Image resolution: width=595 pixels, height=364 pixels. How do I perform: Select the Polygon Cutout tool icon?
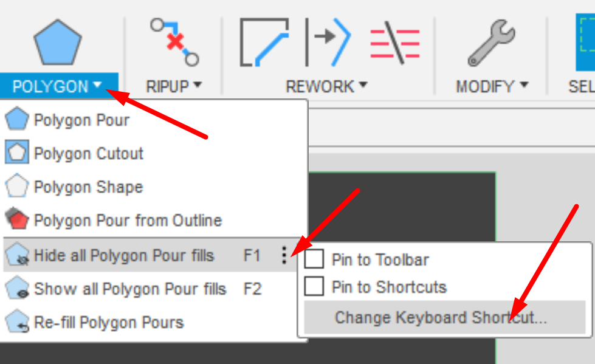pos(16,153)
